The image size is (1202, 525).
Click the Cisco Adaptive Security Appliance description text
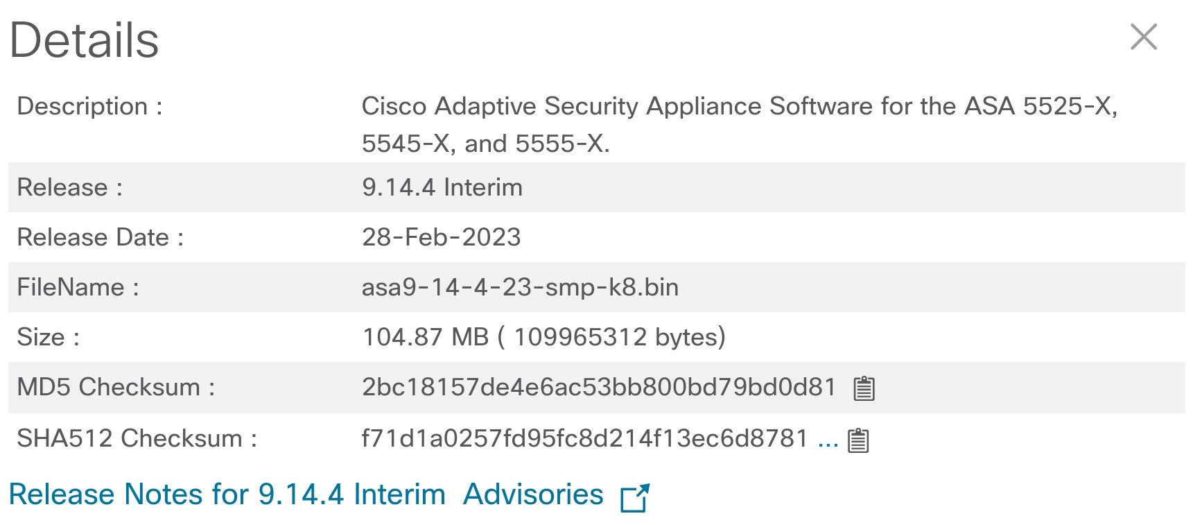[740, 125]
